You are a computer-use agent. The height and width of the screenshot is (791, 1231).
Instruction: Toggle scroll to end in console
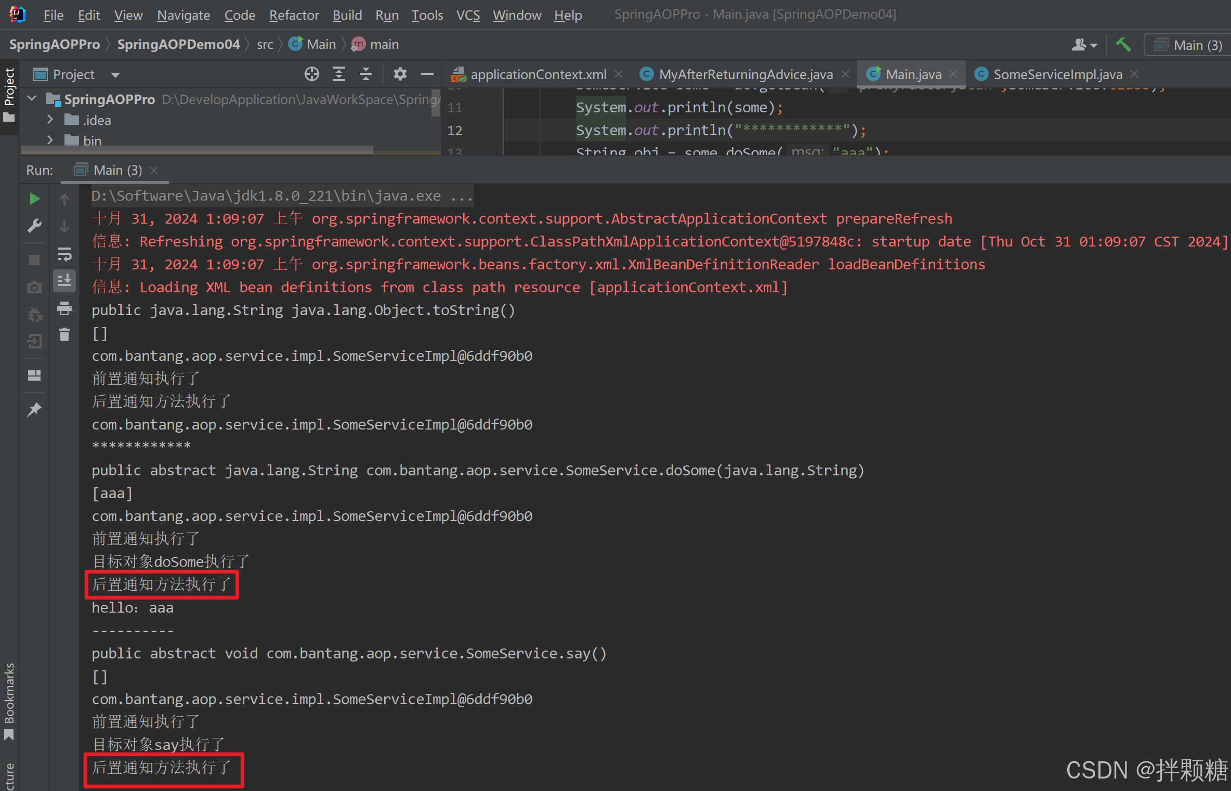click(64, 281)
